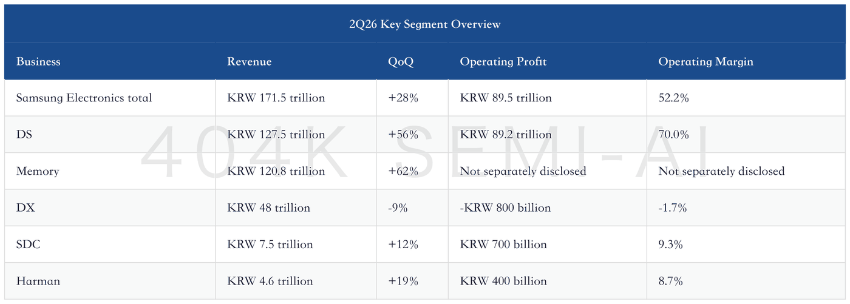Click the QoQ column header
The width and height of the screenshot is (850, 304).
(401, 61)
